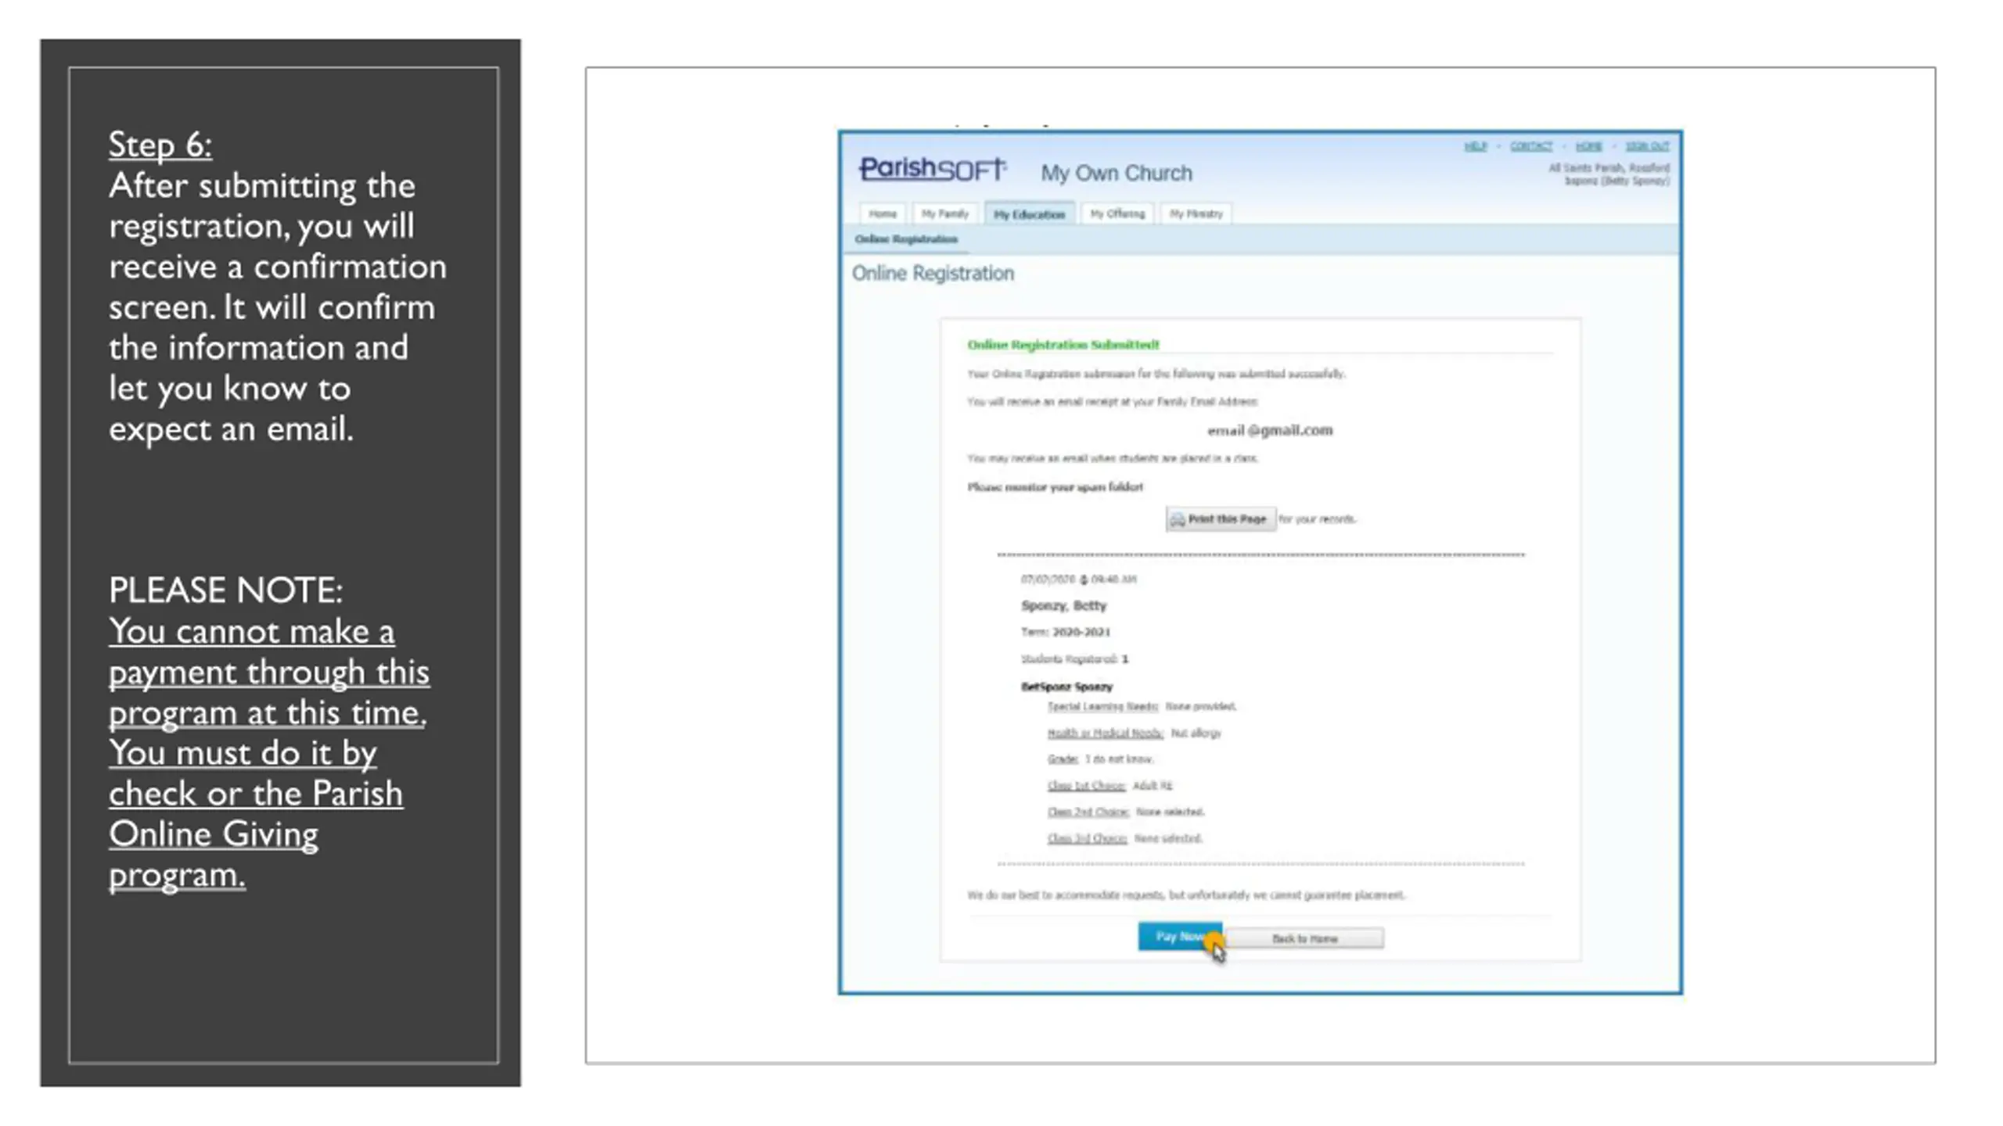Click the Class 3rd Choice label
2003x1126 pixels.
1087,839
